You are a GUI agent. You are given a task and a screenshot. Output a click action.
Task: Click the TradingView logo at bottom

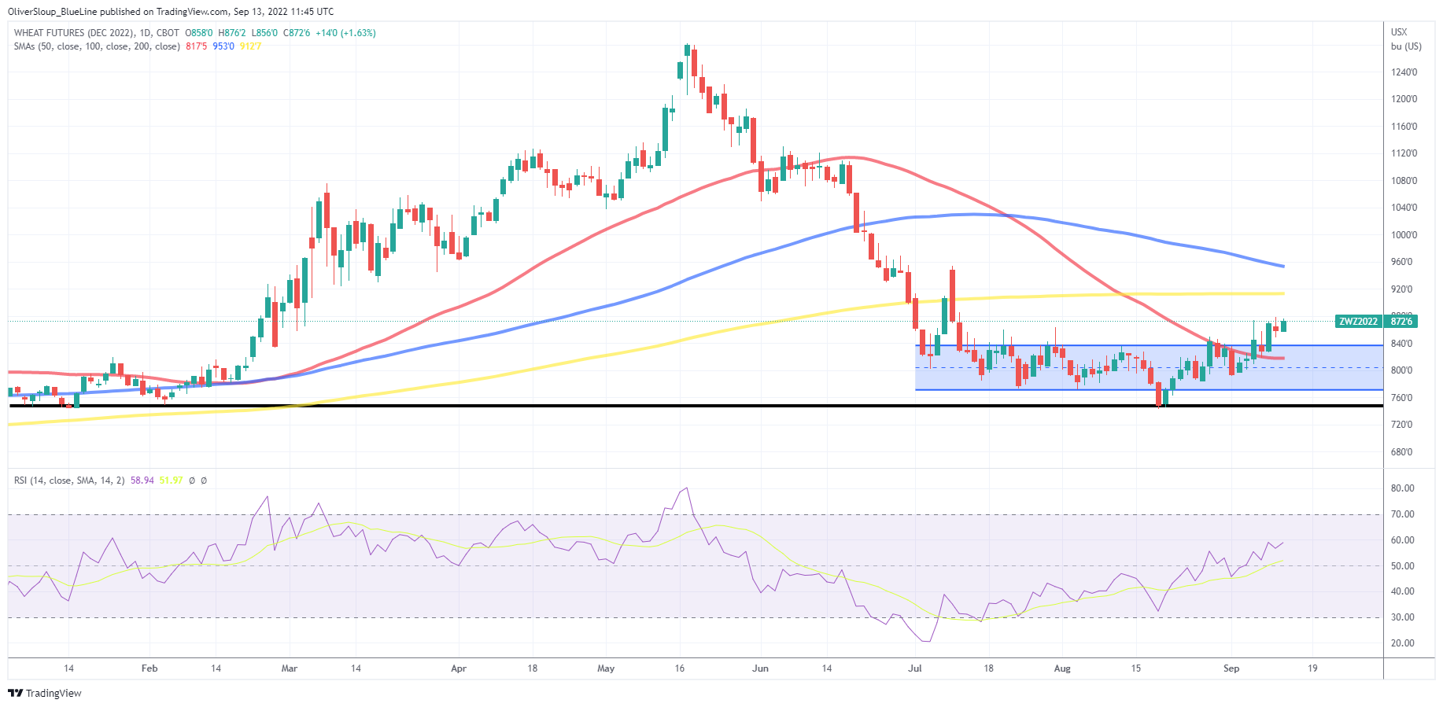click(45, 693)
